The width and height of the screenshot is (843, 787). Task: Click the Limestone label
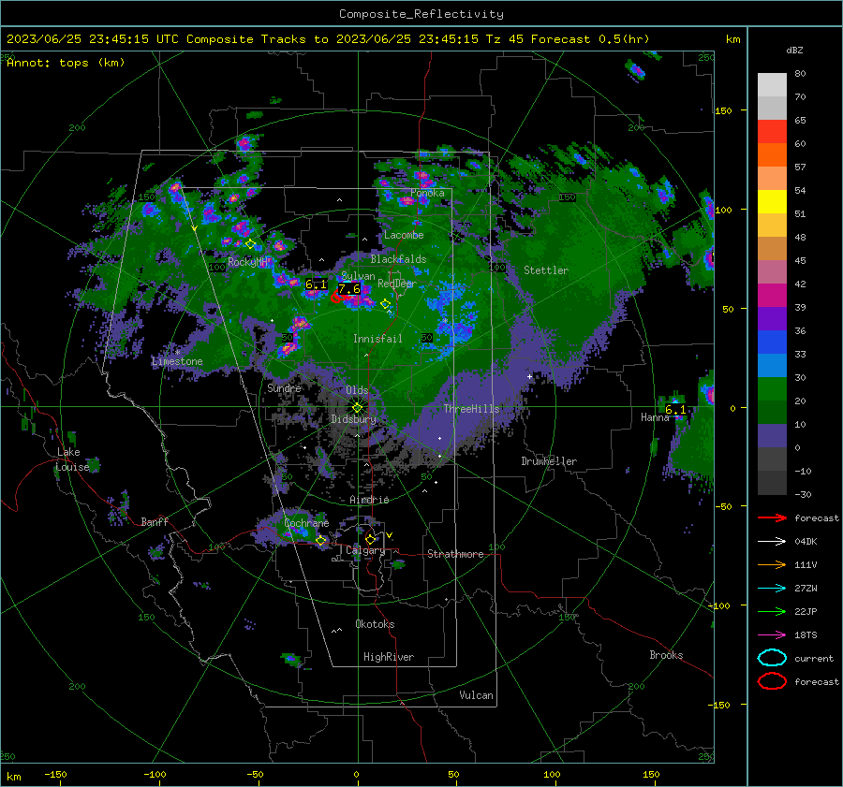click(177, 361)
